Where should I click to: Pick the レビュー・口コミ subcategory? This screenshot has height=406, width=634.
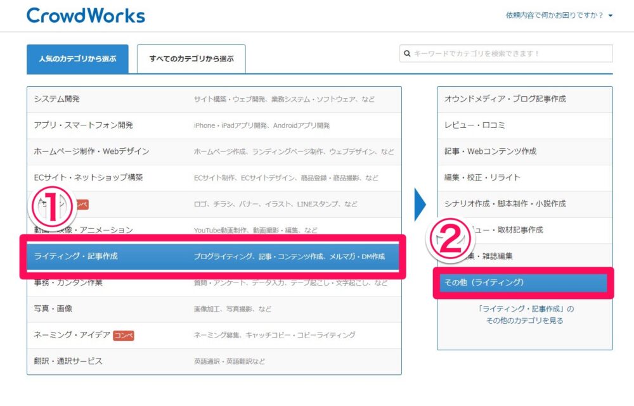pyautogui.click(x=475, y=125)
